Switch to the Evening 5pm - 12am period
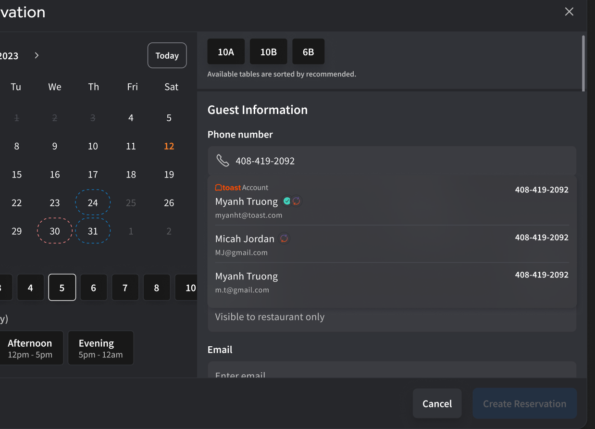595x429 pixels. click(x=100, y=348)
